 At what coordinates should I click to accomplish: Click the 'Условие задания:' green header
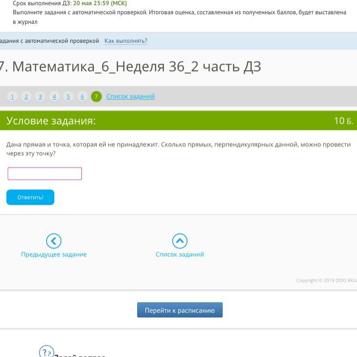tap(51, 121)
